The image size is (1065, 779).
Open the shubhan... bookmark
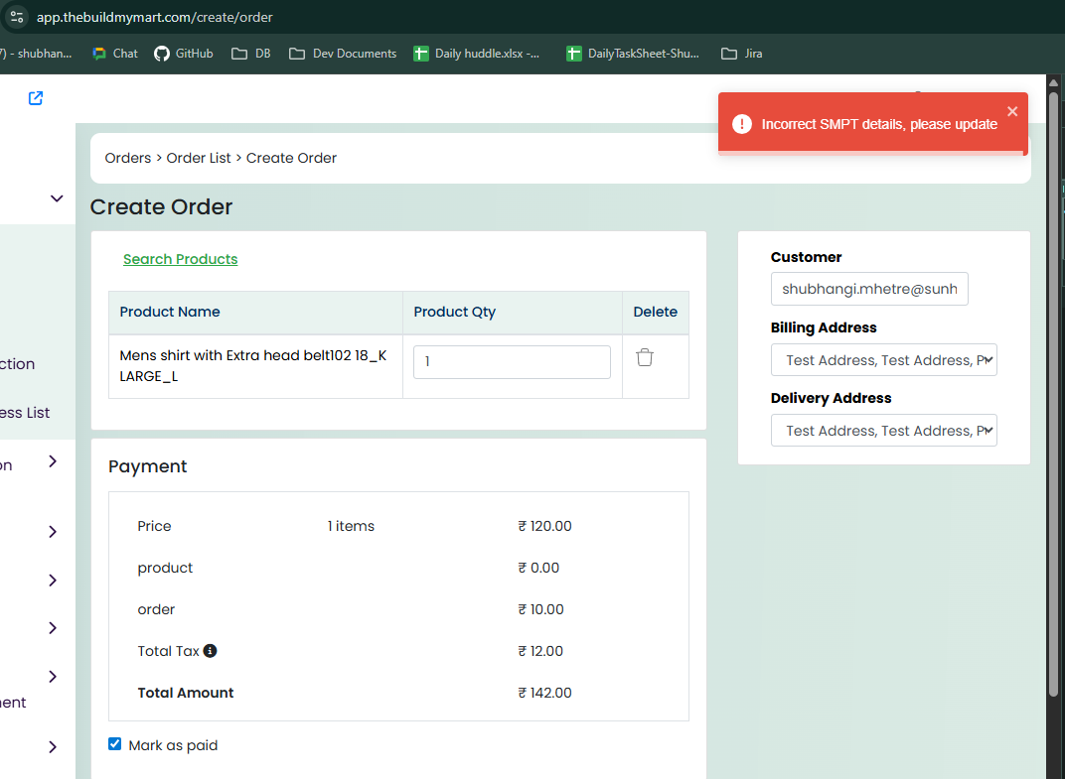[36, 54]
